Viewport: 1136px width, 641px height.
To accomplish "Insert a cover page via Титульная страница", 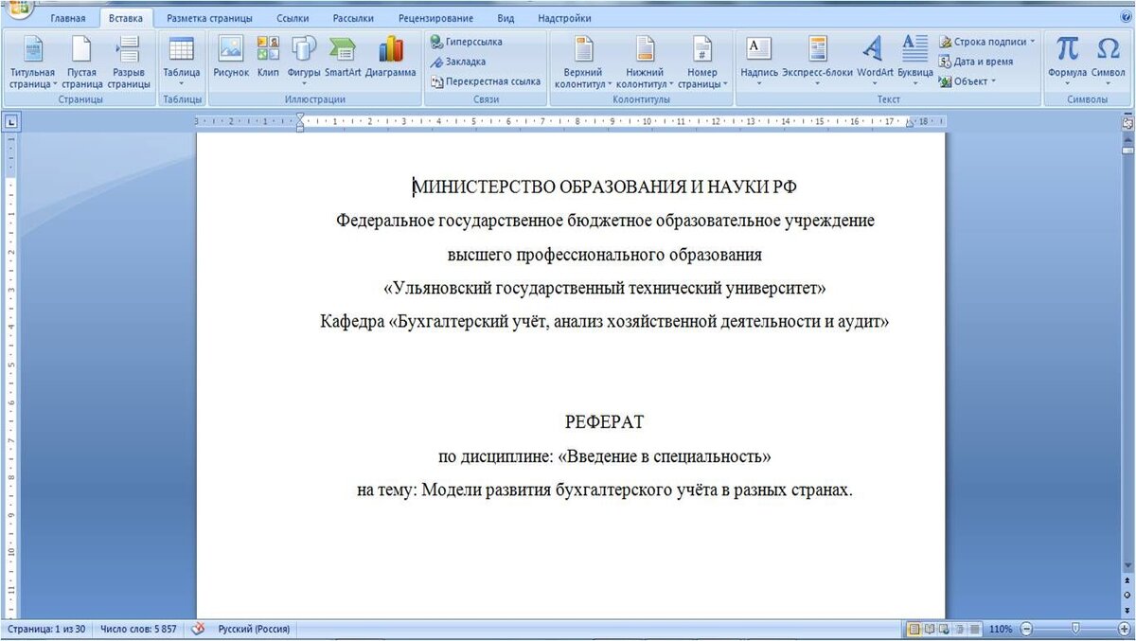I will click(32, 62).
